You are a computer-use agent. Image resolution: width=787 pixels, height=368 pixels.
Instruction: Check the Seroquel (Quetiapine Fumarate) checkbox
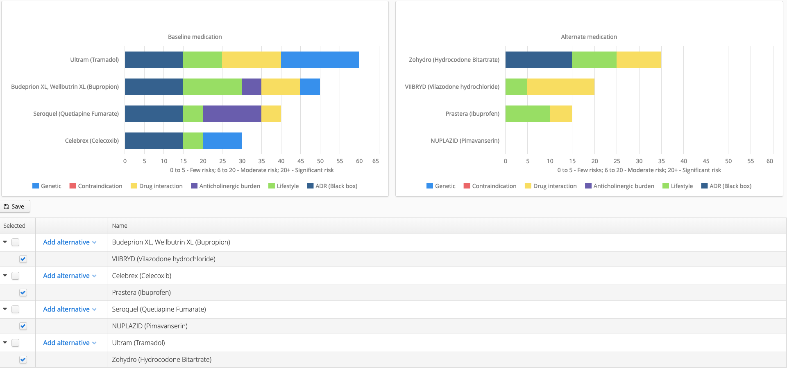click(16, 309)
